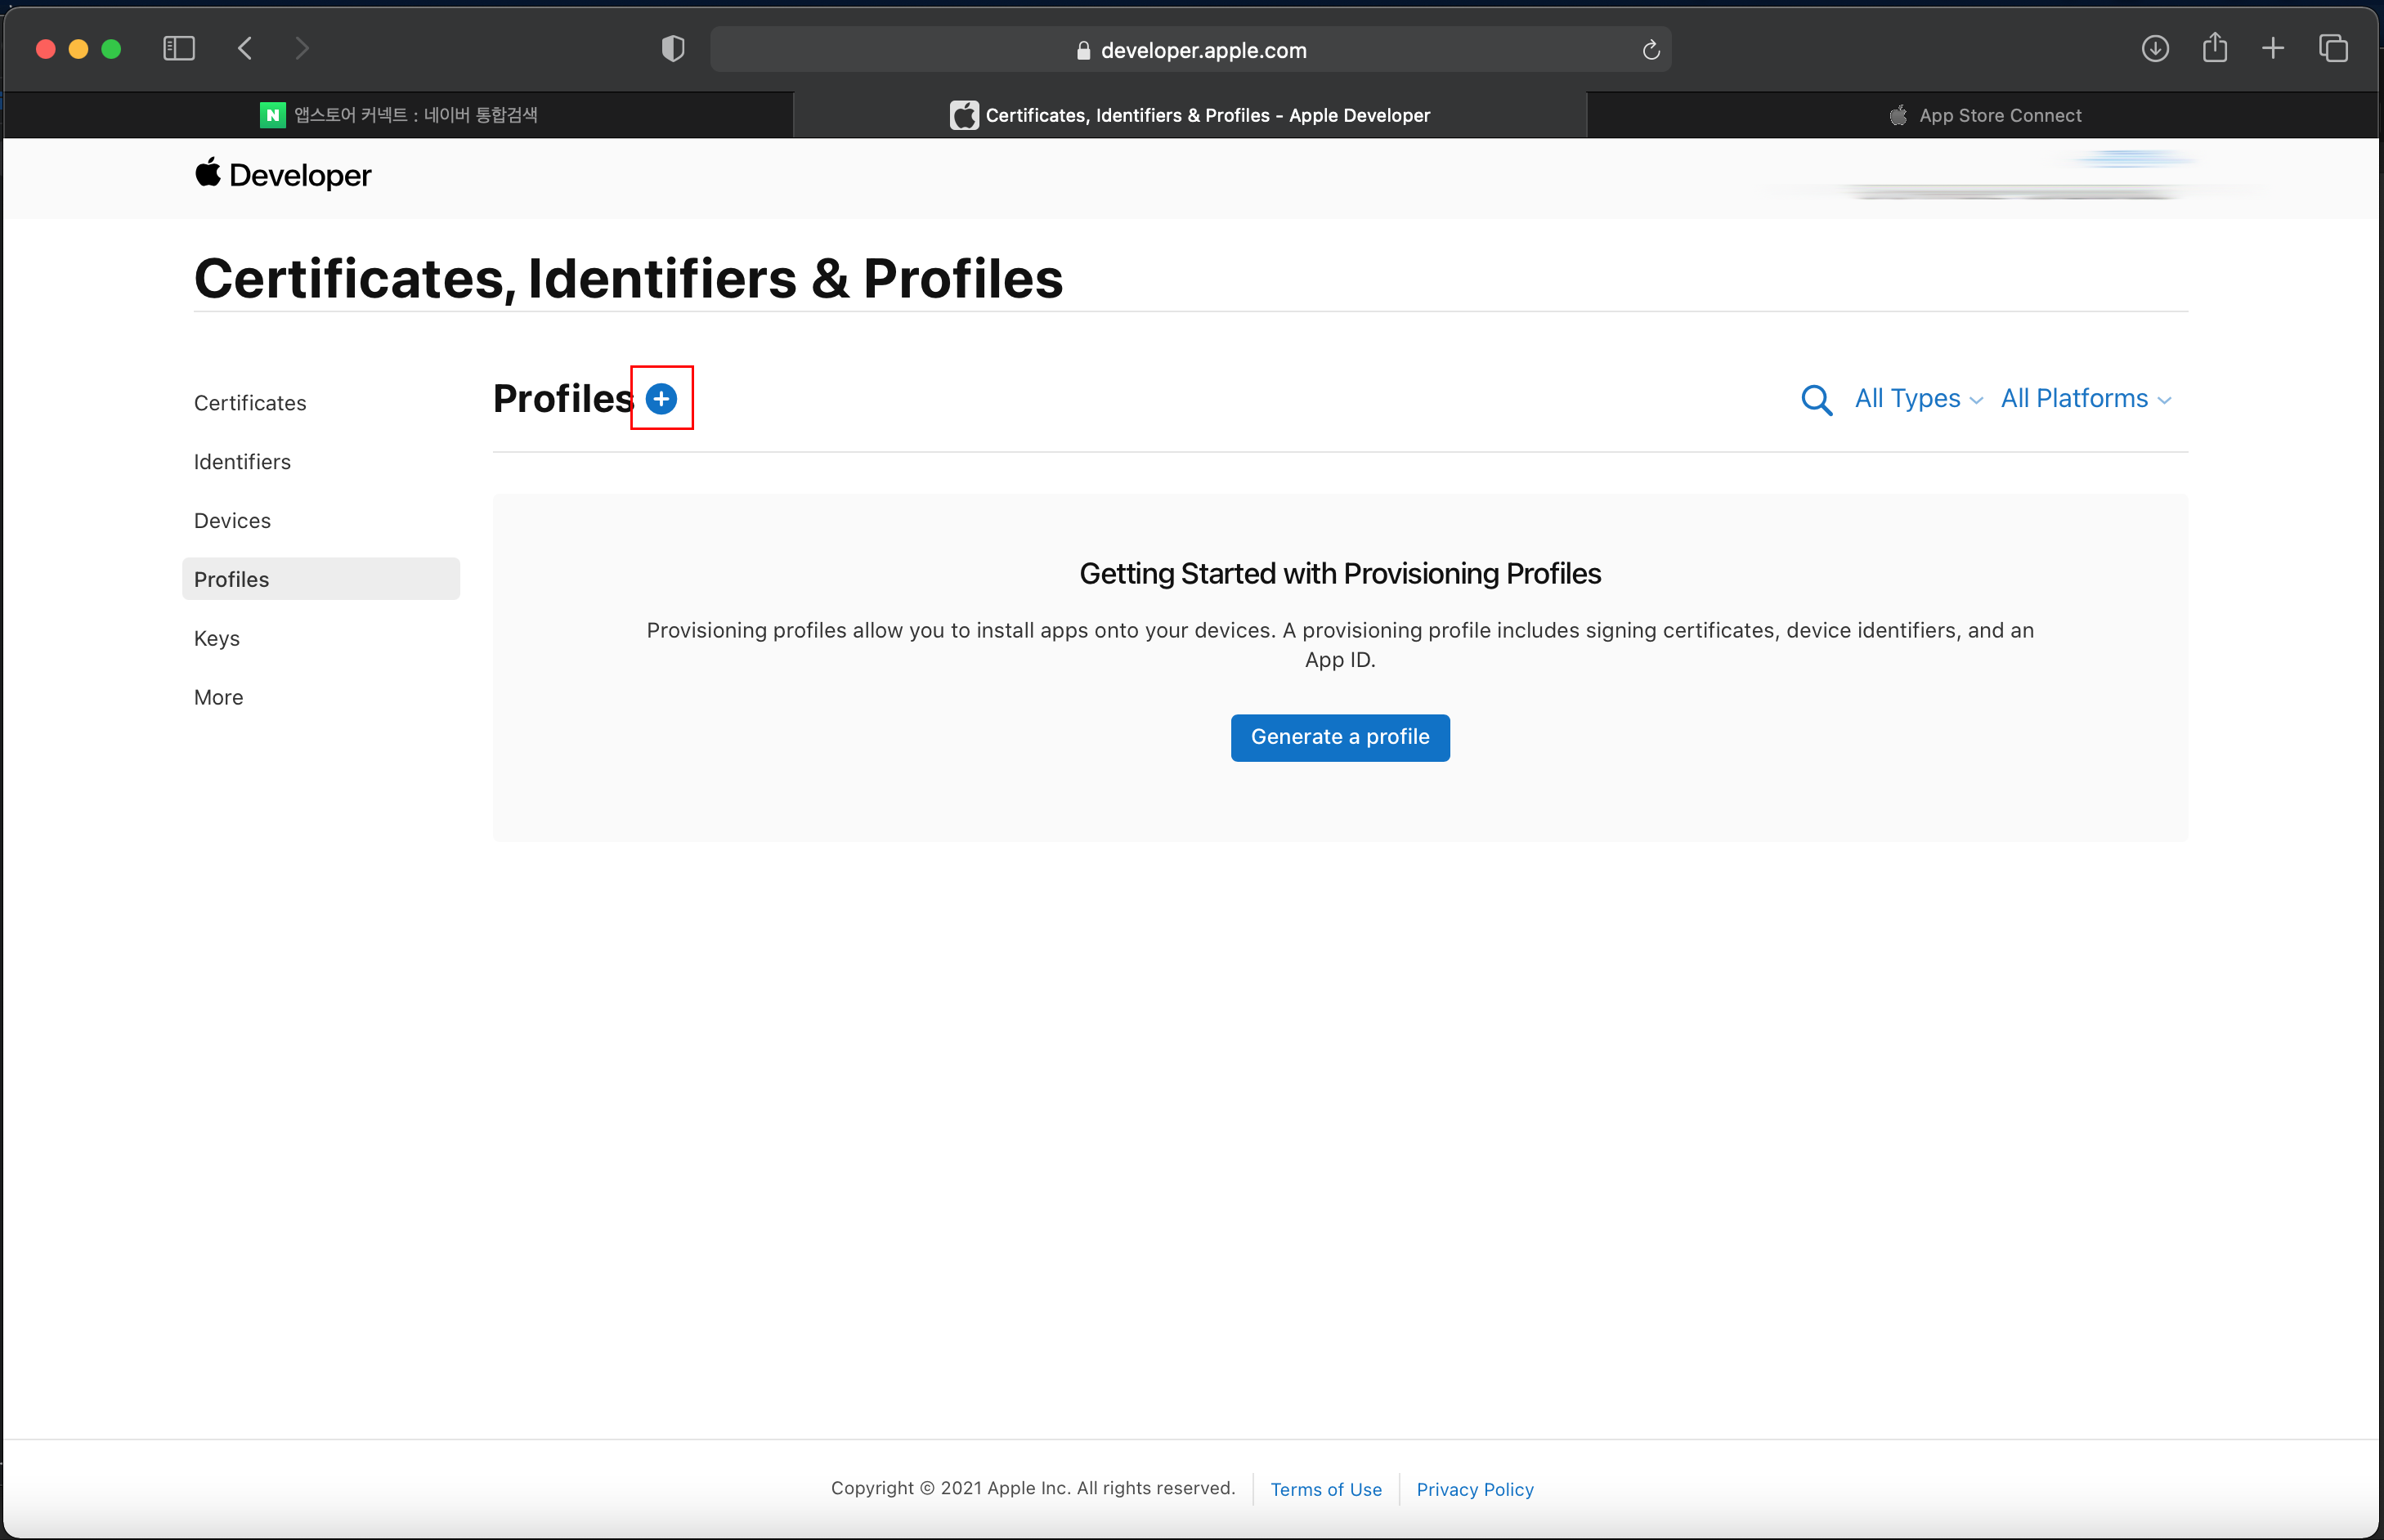Click the Generate a profile button
2384x1540 pixels.
point(1339,737)
